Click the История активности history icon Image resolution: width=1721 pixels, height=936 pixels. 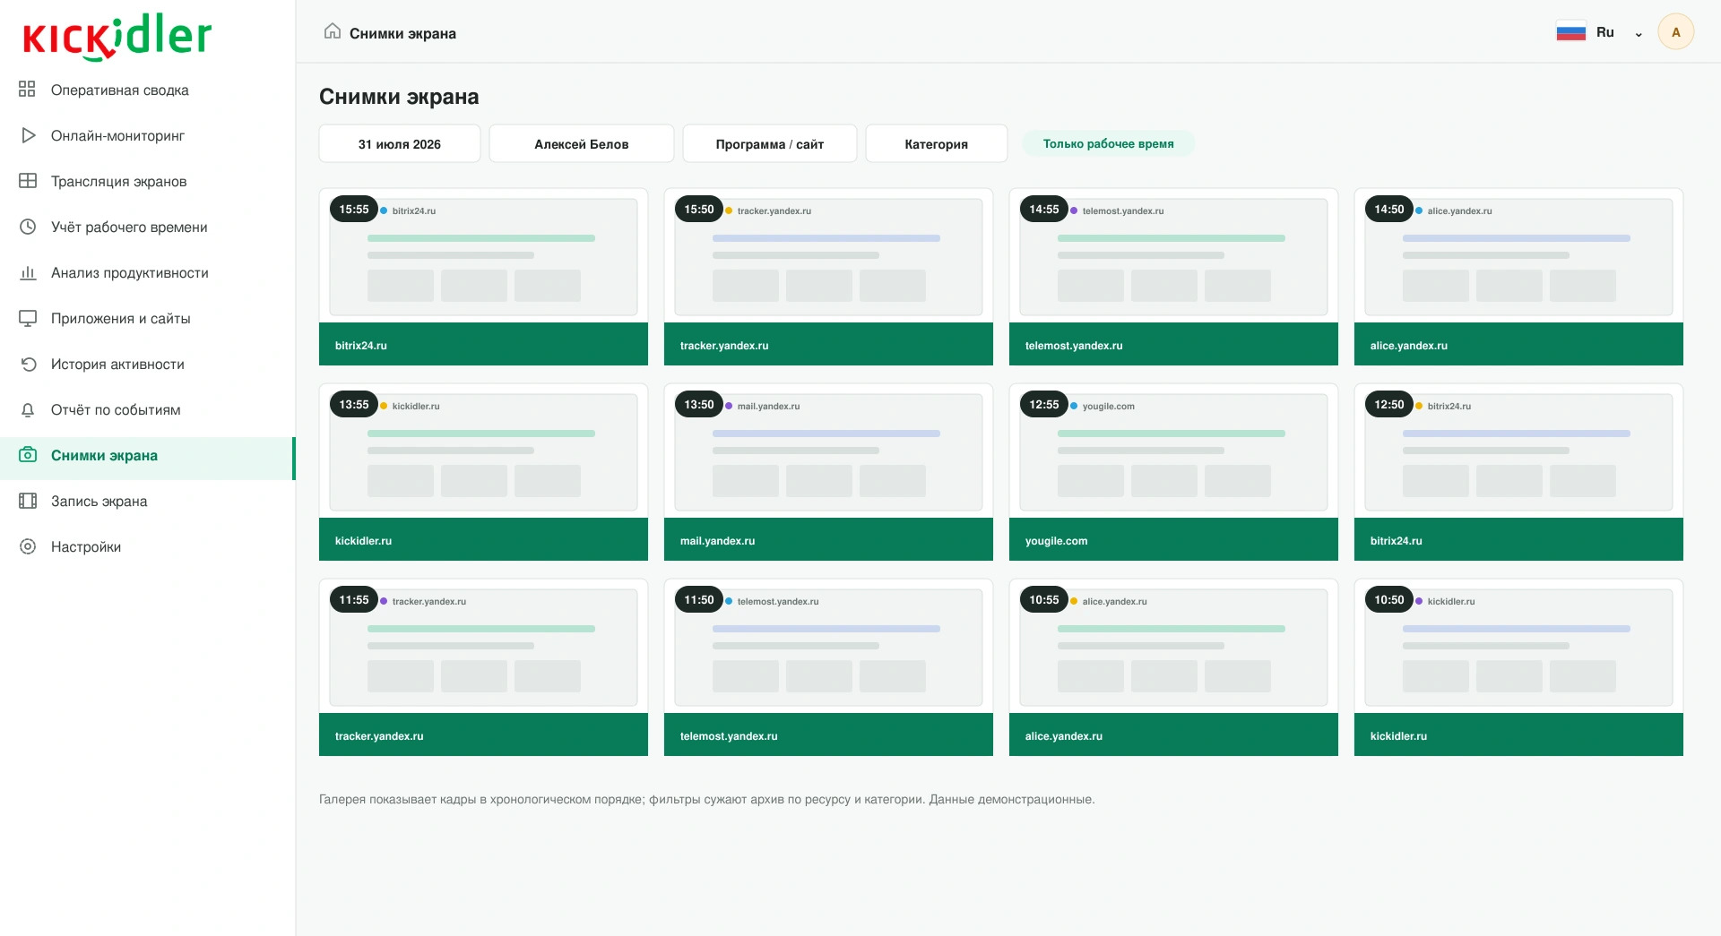click(28, 364)
